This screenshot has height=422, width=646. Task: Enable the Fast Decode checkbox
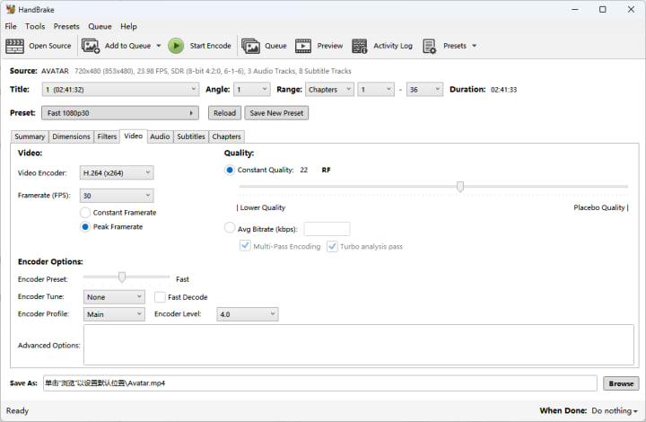[160, 297]
